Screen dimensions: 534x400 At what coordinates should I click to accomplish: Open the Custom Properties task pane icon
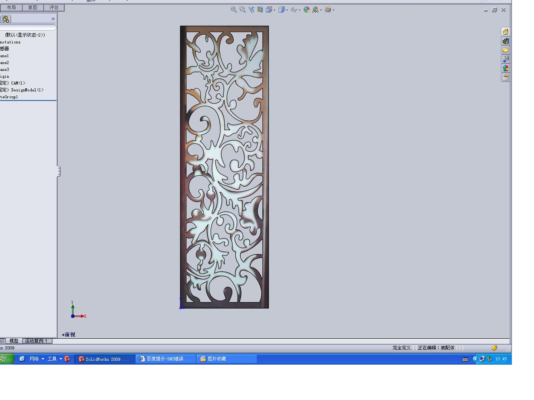(505, 77)
